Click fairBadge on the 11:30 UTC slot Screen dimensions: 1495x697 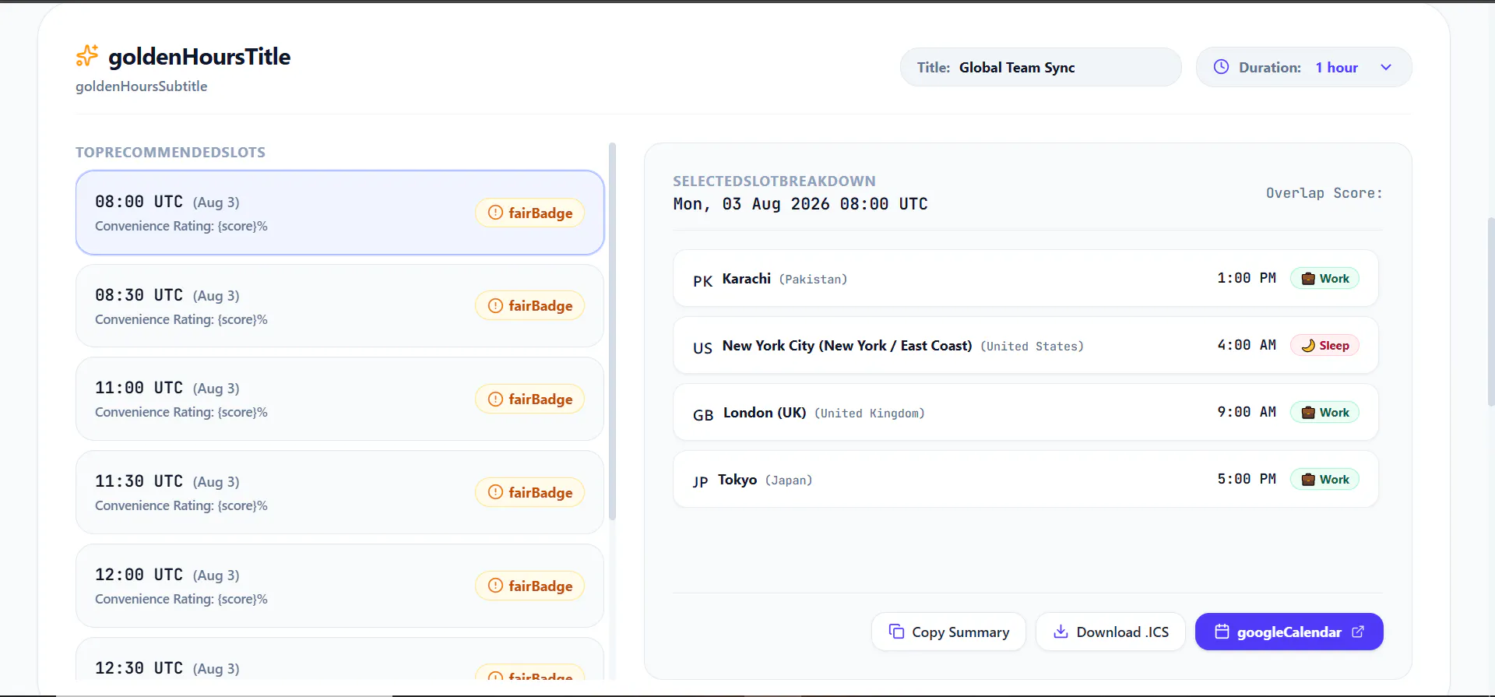pos(529,492)
